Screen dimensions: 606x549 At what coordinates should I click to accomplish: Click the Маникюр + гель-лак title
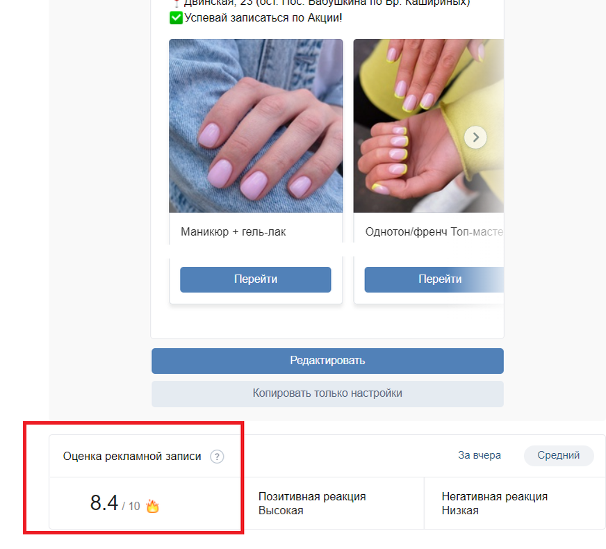(x=233, y=232)
